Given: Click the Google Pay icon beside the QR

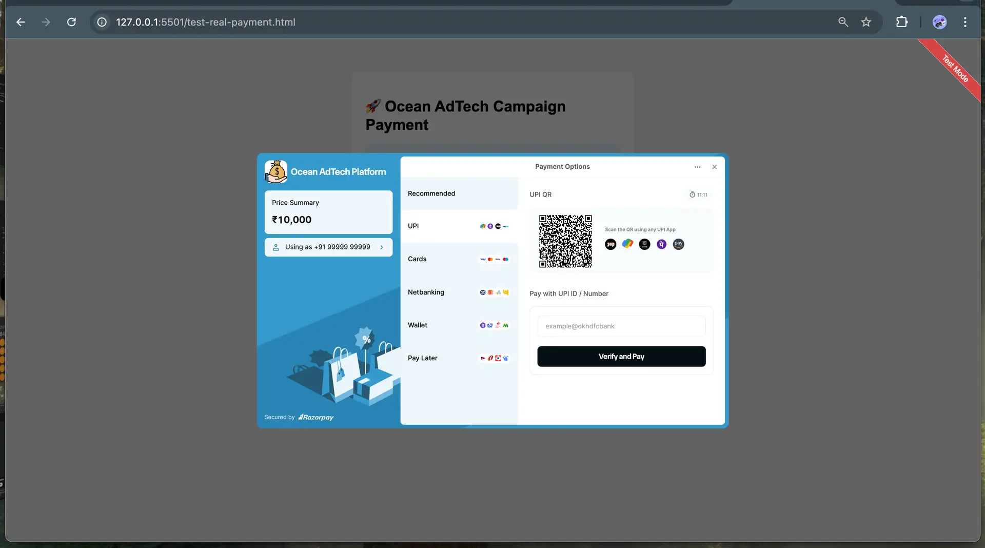Looking at the screenshot, I should 627,244.
